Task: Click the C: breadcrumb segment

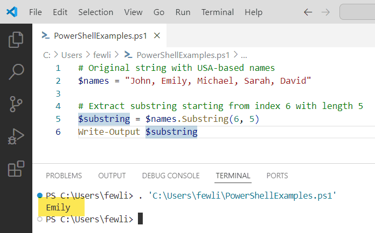Action: pos(47,55)
